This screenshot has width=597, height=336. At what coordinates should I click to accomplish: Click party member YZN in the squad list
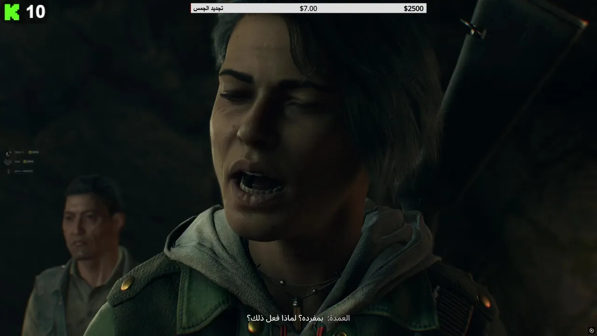tap(17, 161)
